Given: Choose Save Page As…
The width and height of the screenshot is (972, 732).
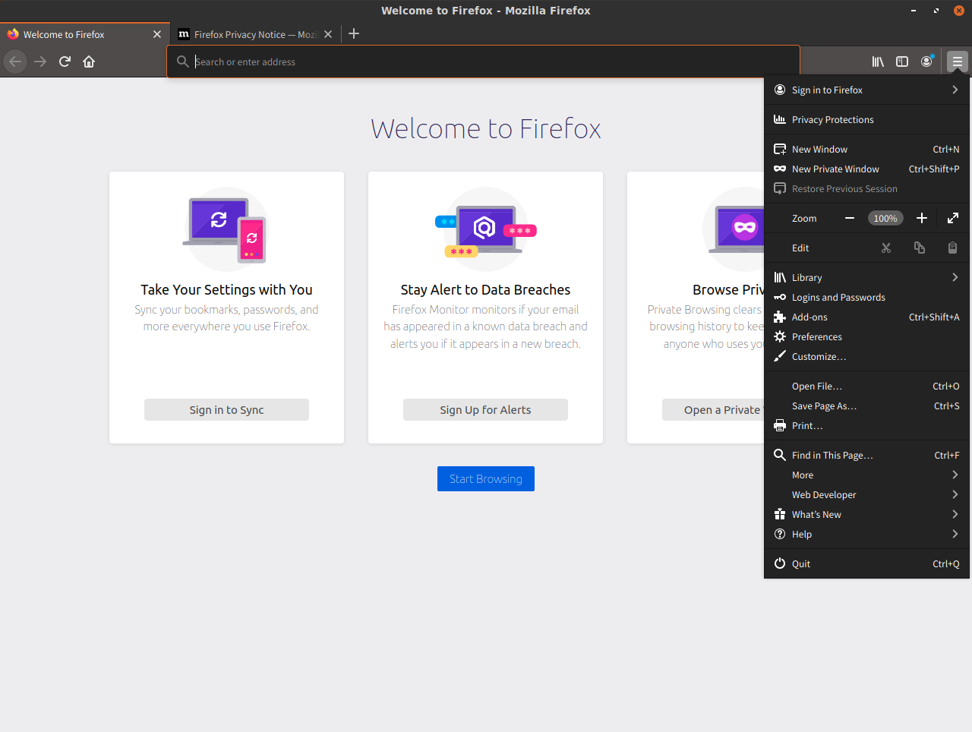Looking at the screenshot, I should coord(866,405).
